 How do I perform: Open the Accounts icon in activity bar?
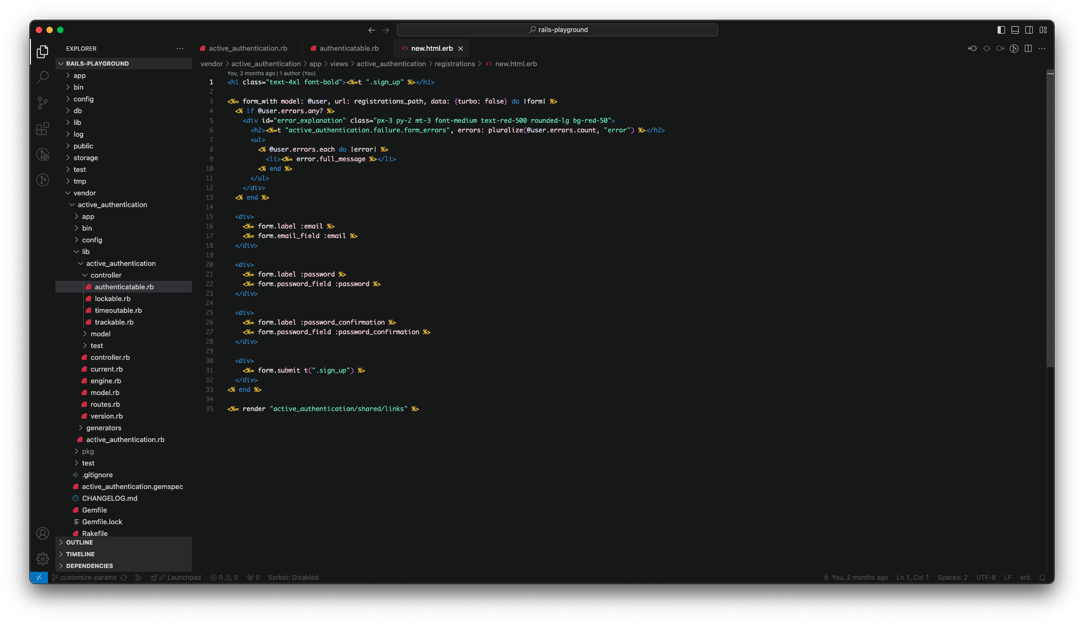pyautogui.click(x=43, y=533)
